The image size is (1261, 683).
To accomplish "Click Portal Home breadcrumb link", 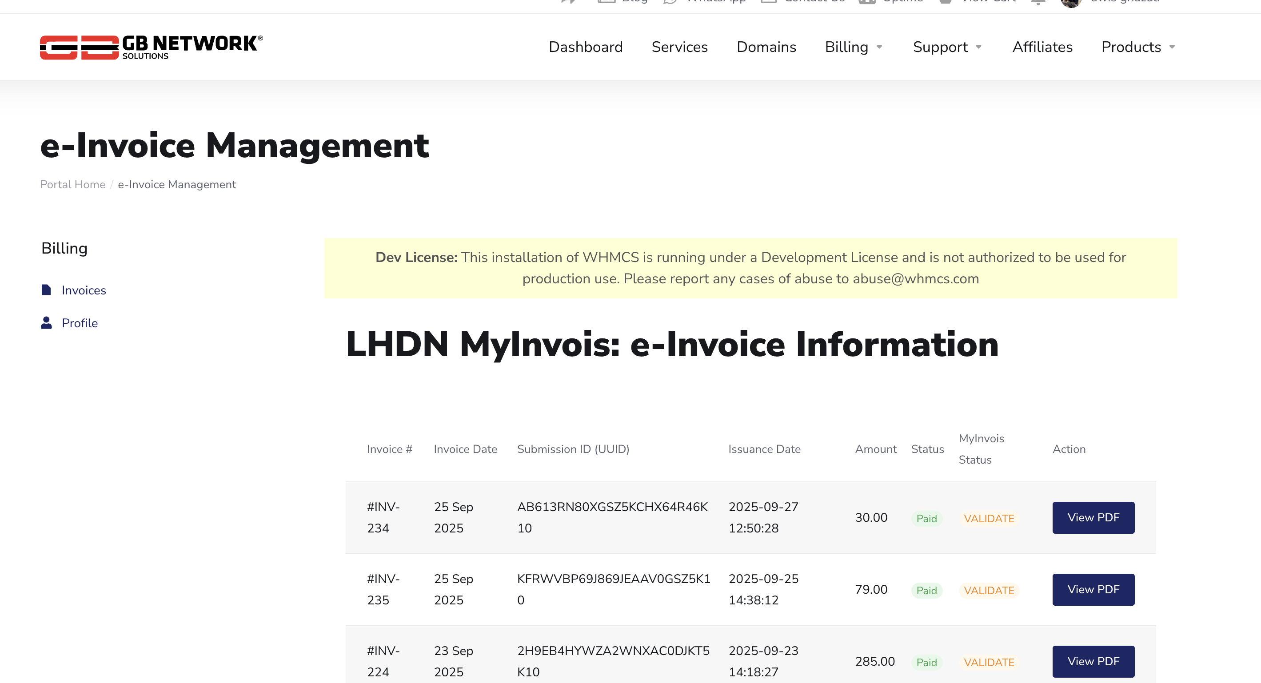I will coord(72,184).
